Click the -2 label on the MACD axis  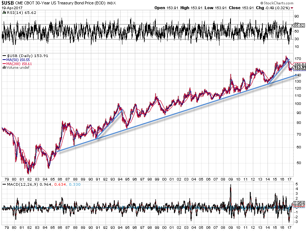click(296, 217)
